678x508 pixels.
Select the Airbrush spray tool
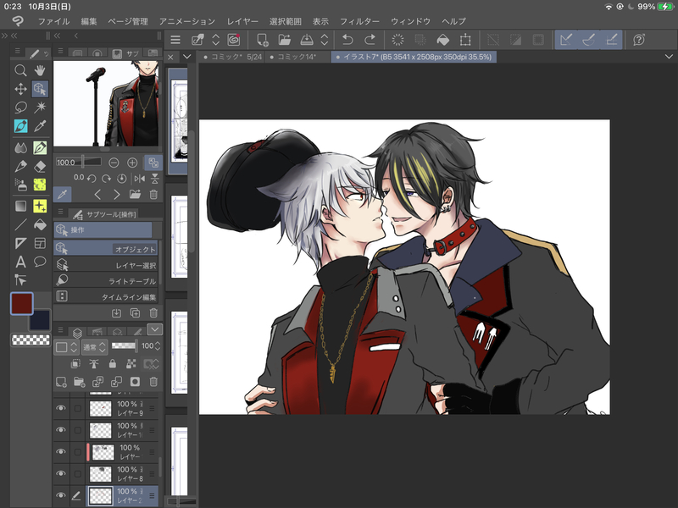coord(20,185)
